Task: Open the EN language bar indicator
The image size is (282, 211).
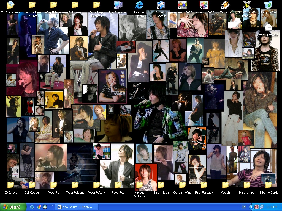Action: 244,207
